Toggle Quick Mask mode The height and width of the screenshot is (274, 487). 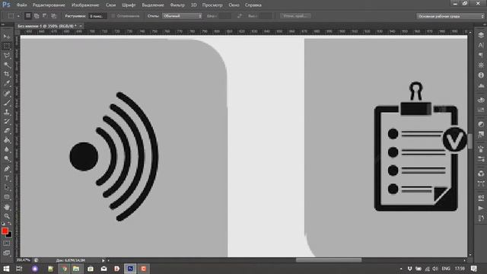[7, 244]
